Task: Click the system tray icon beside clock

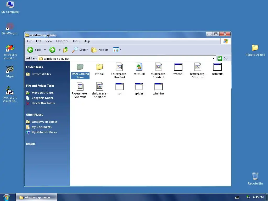Action: click(x=248, y=197)
